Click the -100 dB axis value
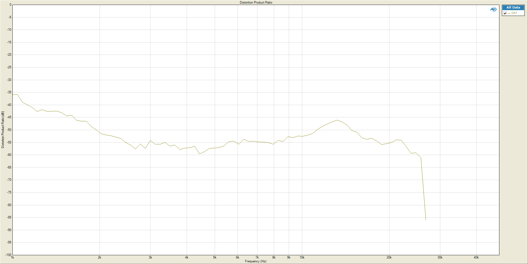 (9, 255)
